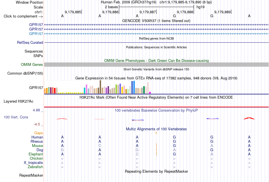269x182 pixels.
Task: Click the SNPs track label
Action: [38, 56]
